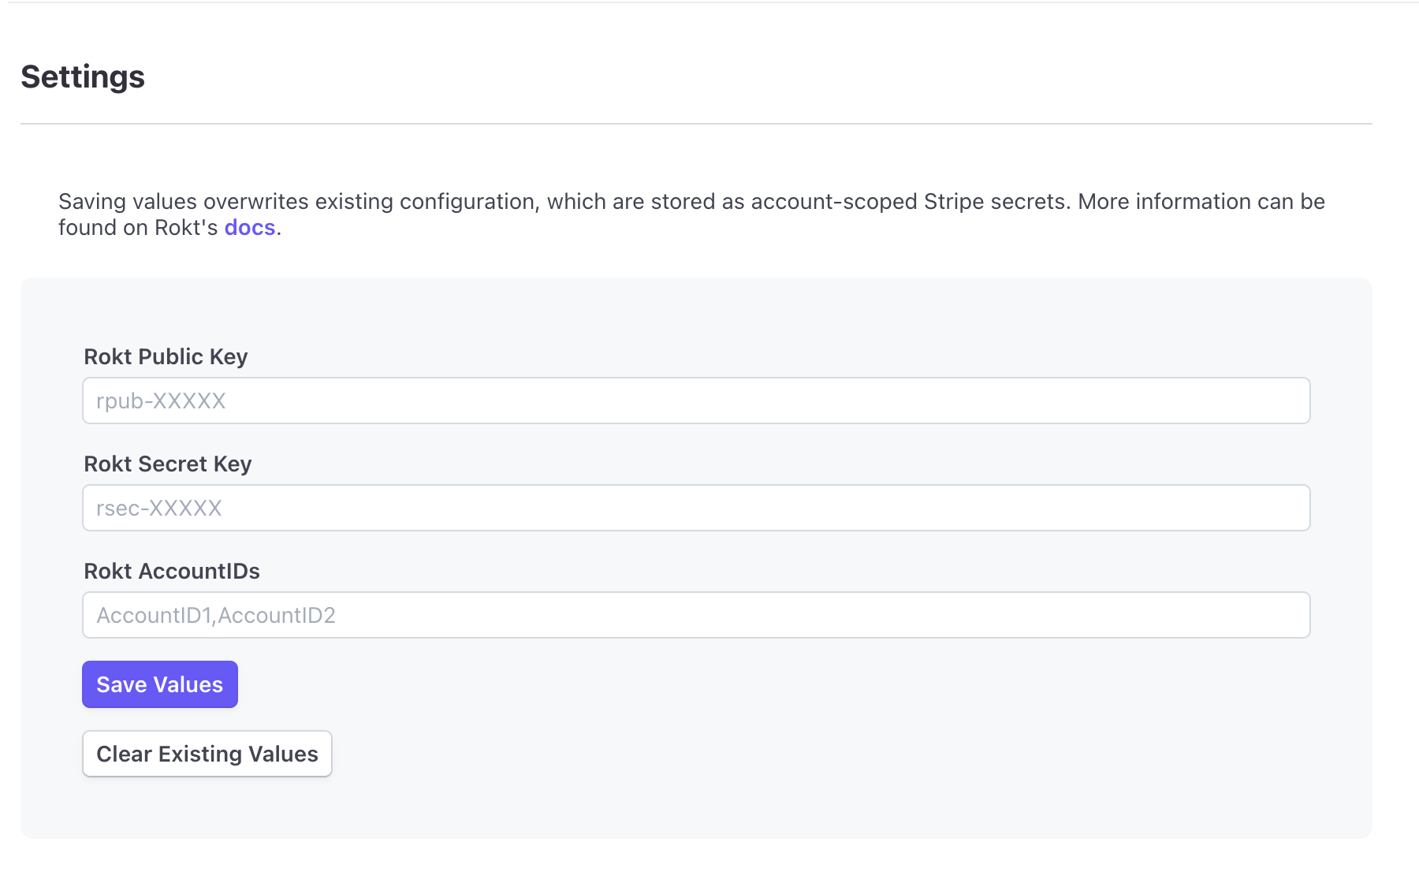Select the Rokt AccountIDs input field
Viewport: 1419px width, 883px height.
click(x=696, y=615)
